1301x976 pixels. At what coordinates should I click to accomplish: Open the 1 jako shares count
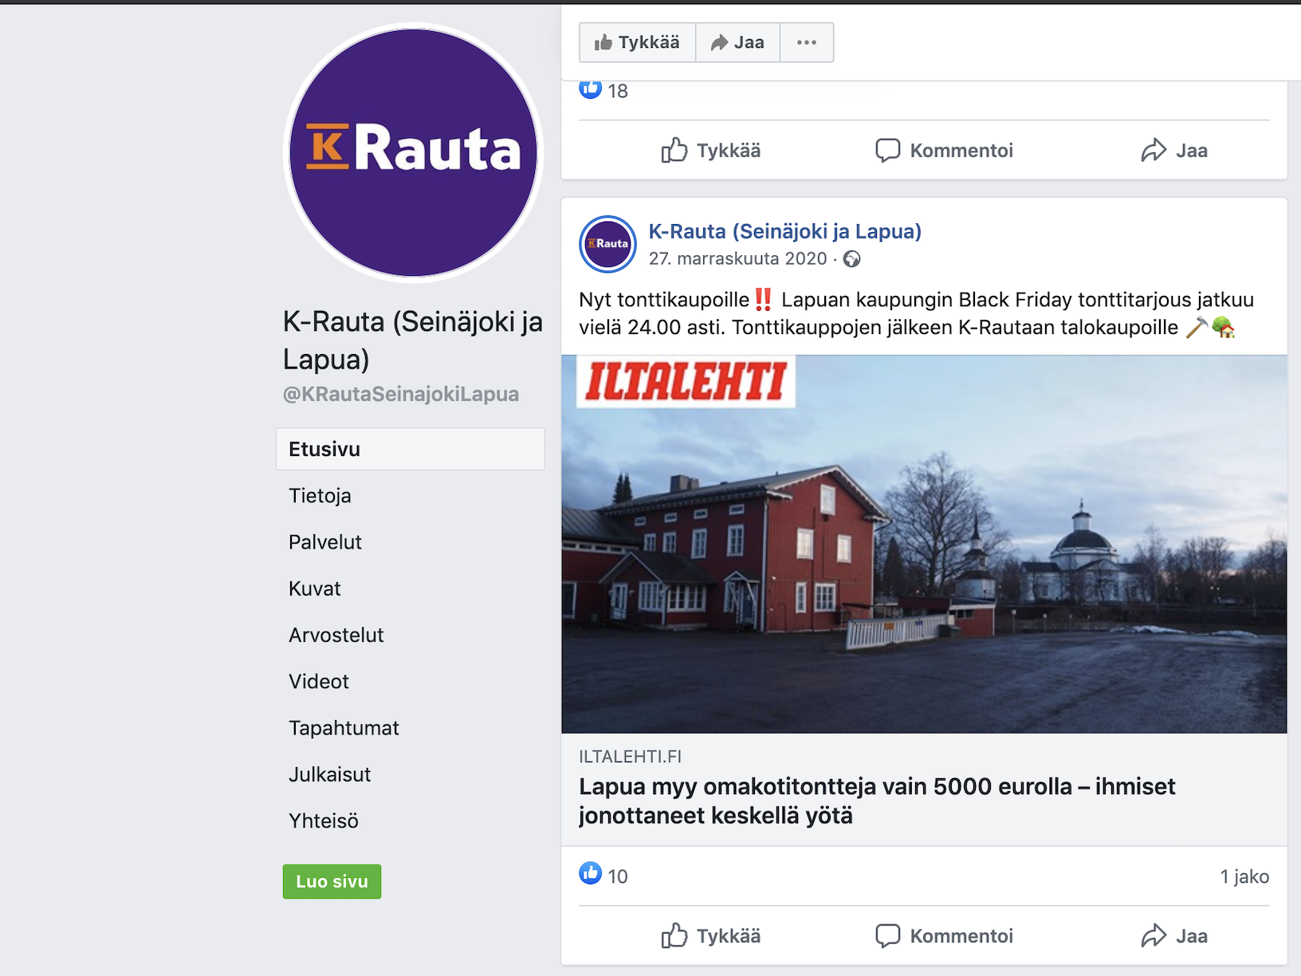pos(1244,876)
